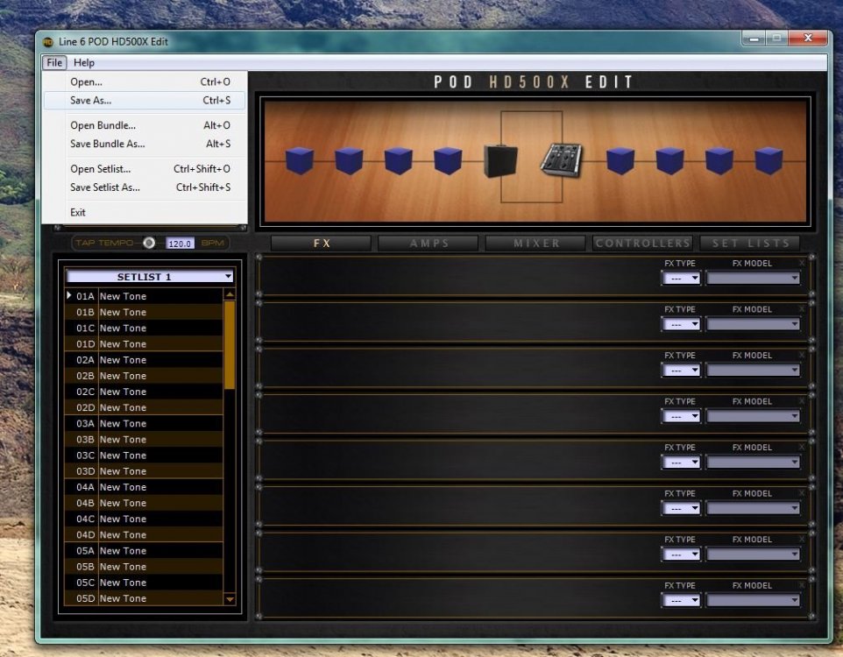843x657 pixels.
Task: Choose Save As... from File menu
Action: pyautogui.click(x=91, y=101)
